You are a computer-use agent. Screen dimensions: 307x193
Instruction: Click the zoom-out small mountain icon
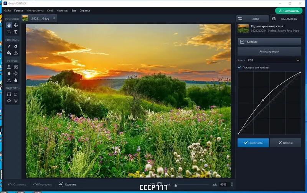(169, 185)
